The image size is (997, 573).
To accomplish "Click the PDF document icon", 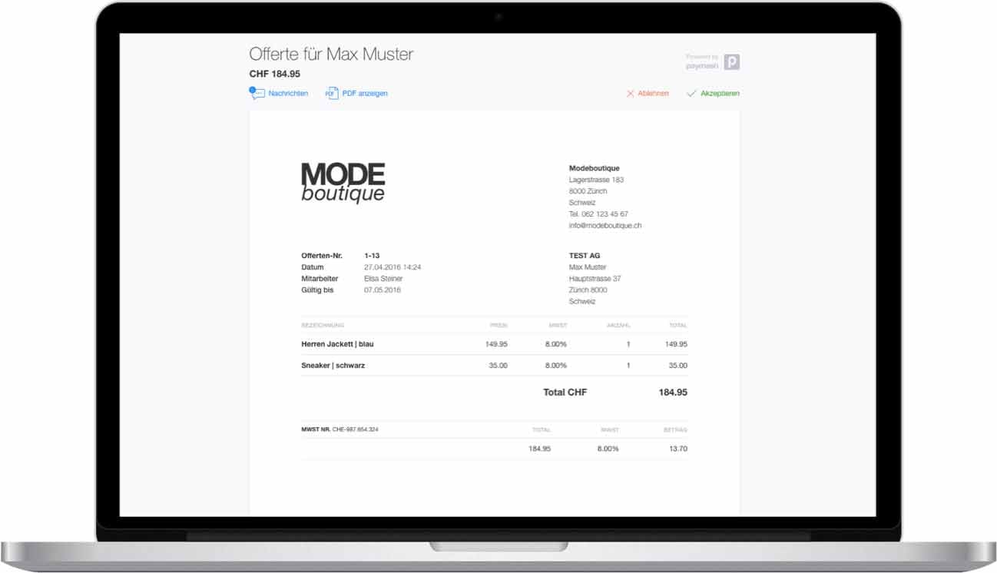I will coord(332,93).
